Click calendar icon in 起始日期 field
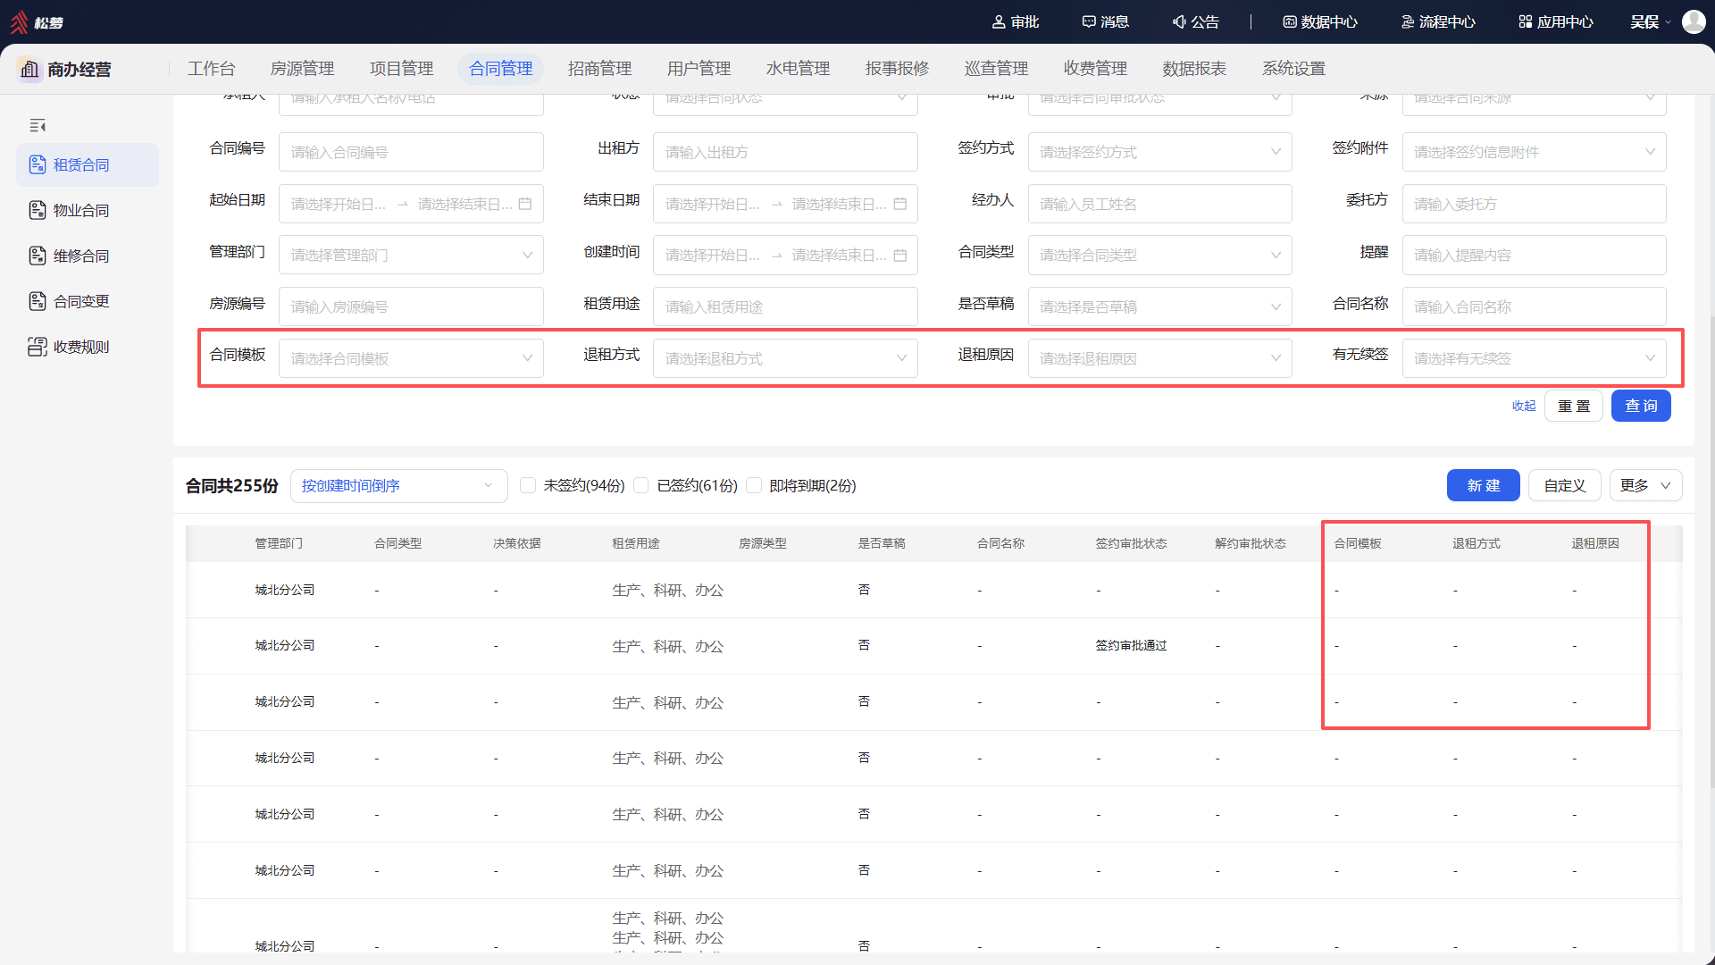The height and width of the screenshot is (965, 1715). click(525, 204)
